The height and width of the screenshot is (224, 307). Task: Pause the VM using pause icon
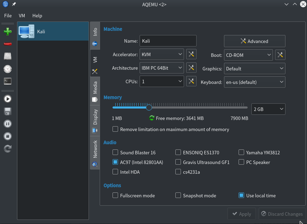pyautogui.click(x=7, y=124)
